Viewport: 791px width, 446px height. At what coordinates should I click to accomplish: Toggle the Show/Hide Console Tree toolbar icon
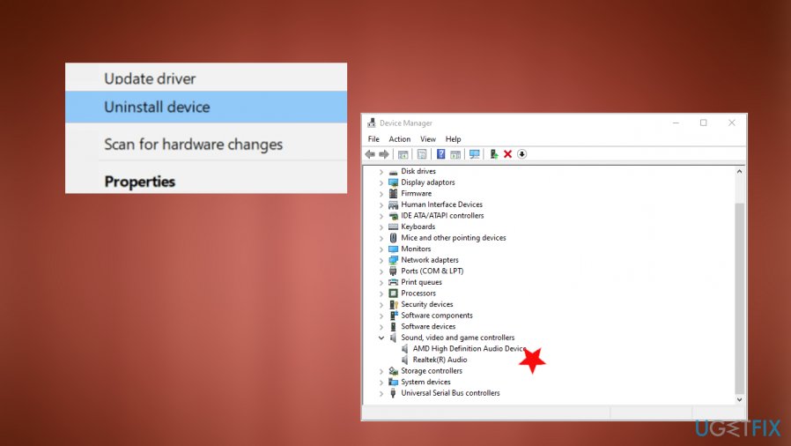[403, 154]
